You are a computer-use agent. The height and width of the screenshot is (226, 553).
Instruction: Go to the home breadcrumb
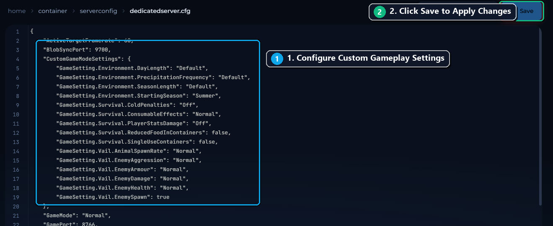17,11
